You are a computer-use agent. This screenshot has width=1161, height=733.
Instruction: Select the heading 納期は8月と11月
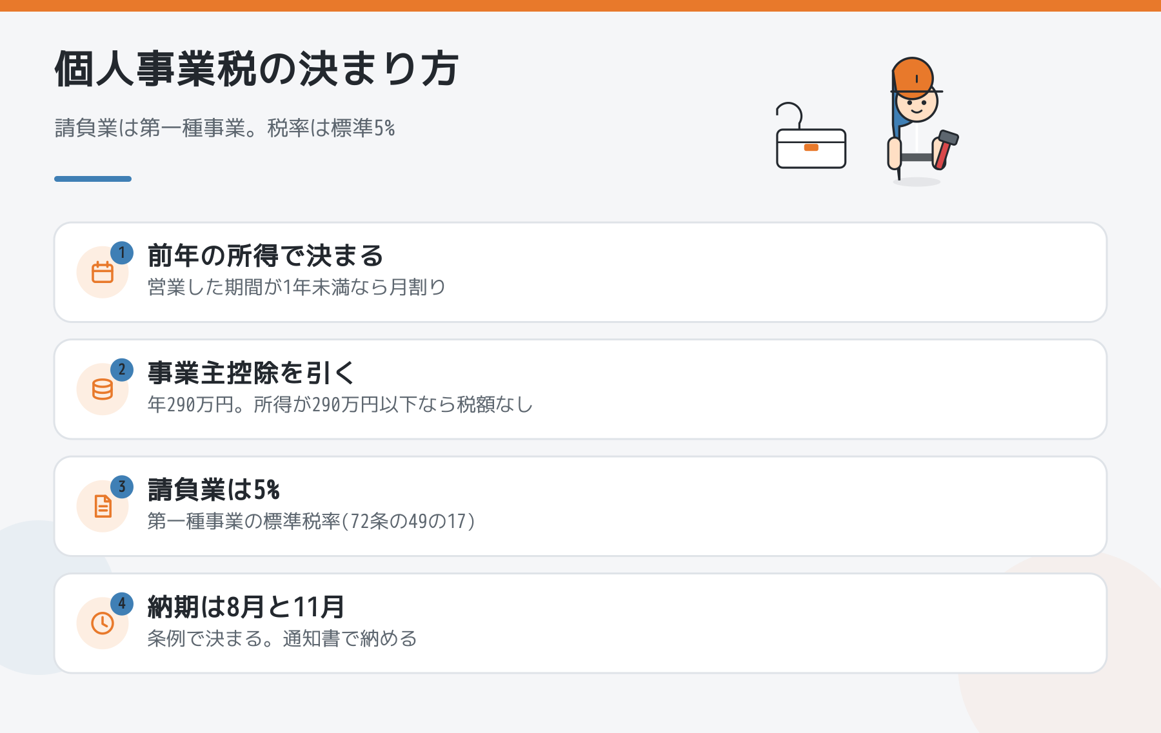tap(246, 607)
